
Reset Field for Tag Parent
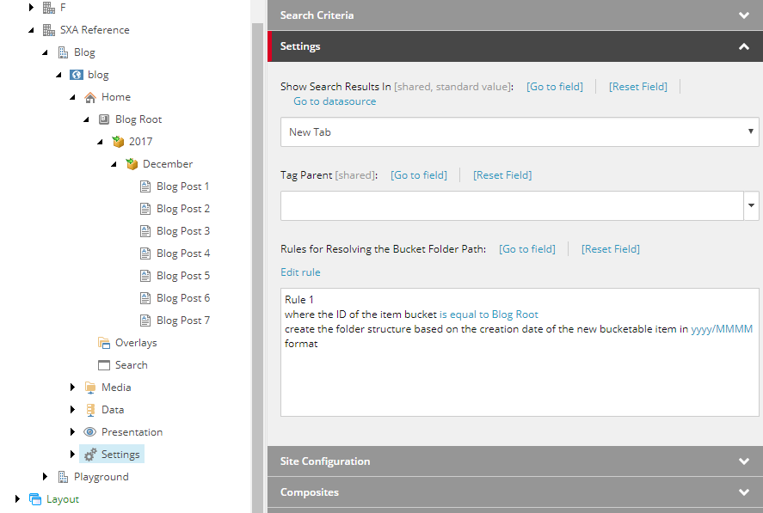502,175
